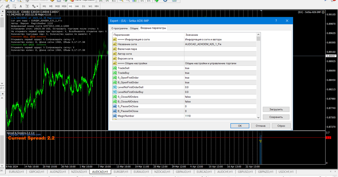Switch chart to M15 timeframe
The image size is (338, 177).
57,6
